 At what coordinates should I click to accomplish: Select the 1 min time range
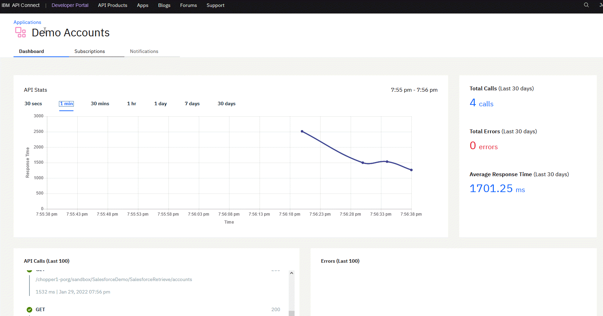point(66,103)
